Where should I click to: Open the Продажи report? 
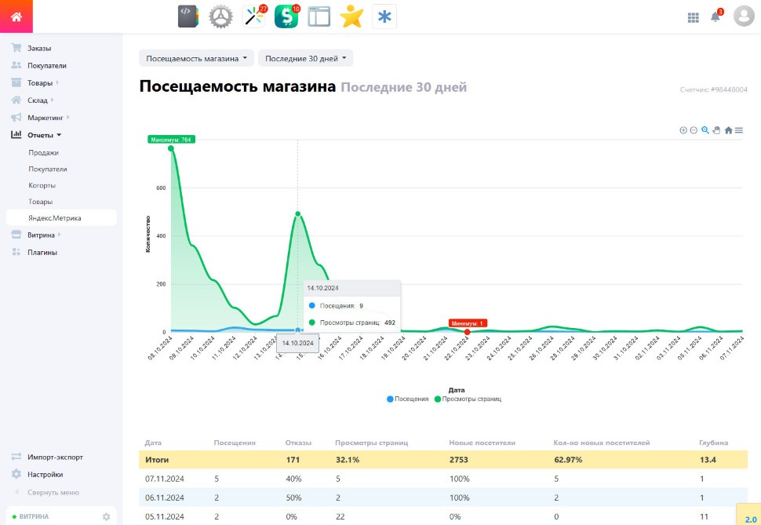pyautogui.click(x=43, y=152)
